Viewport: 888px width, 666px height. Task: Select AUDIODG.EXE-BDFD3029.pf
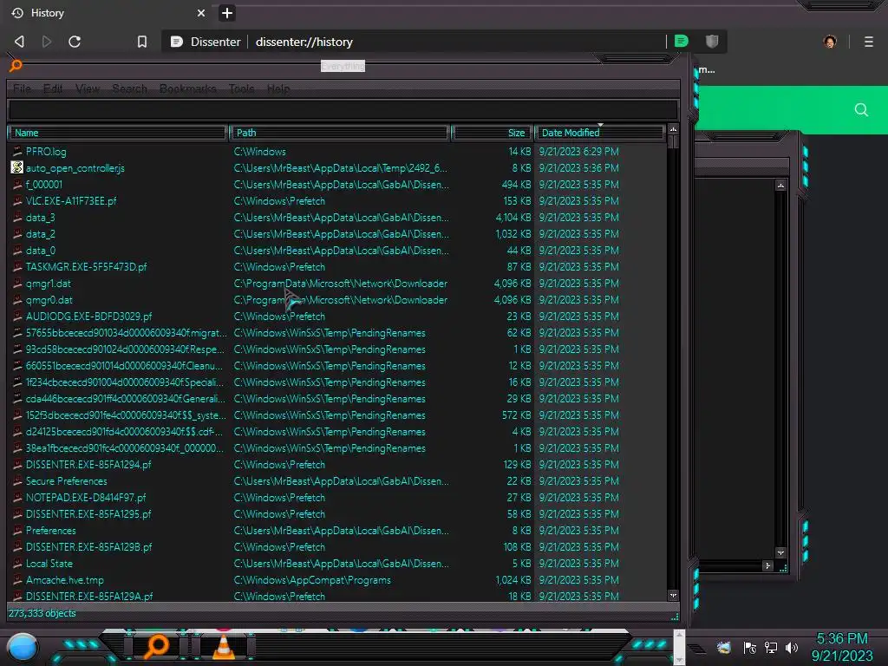tap(88, 316)
